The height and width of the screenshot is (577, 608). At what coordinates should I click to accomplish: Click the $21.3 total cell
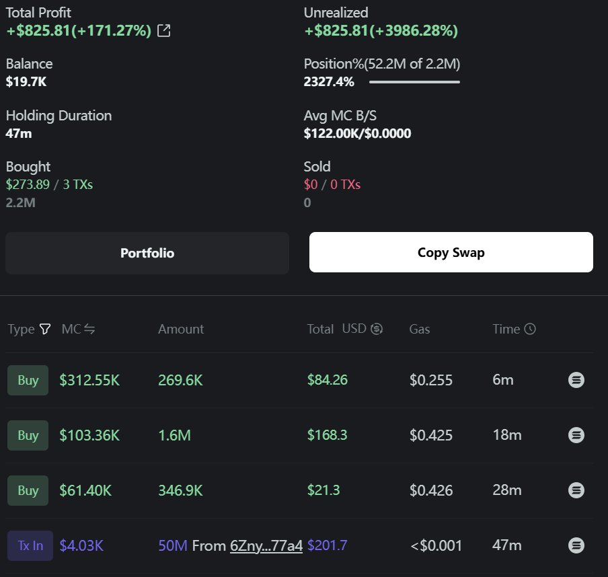click(324, 490)
